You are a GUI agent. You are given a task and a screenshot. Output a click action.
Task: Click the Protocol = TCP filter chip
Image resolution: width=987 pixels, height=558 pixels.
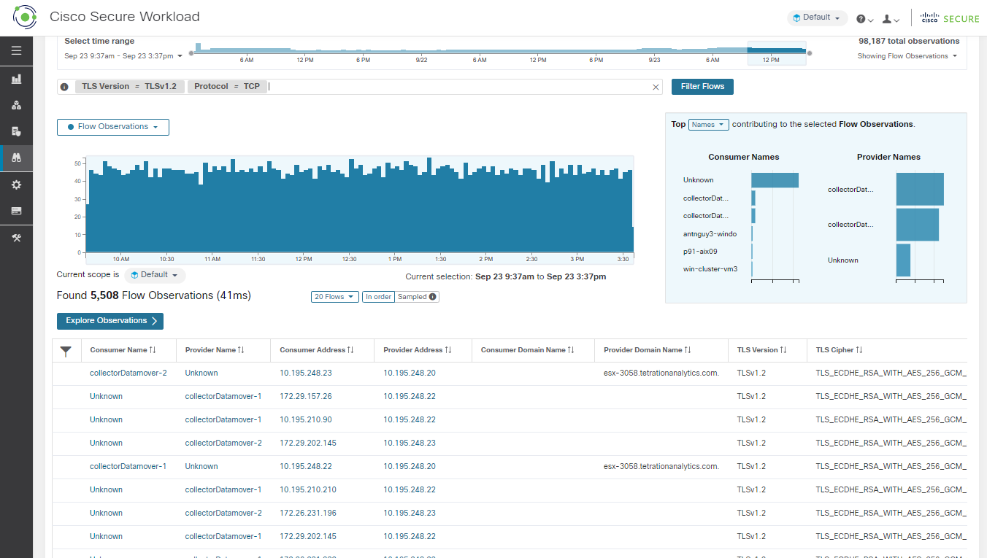(x=226, y=87)
